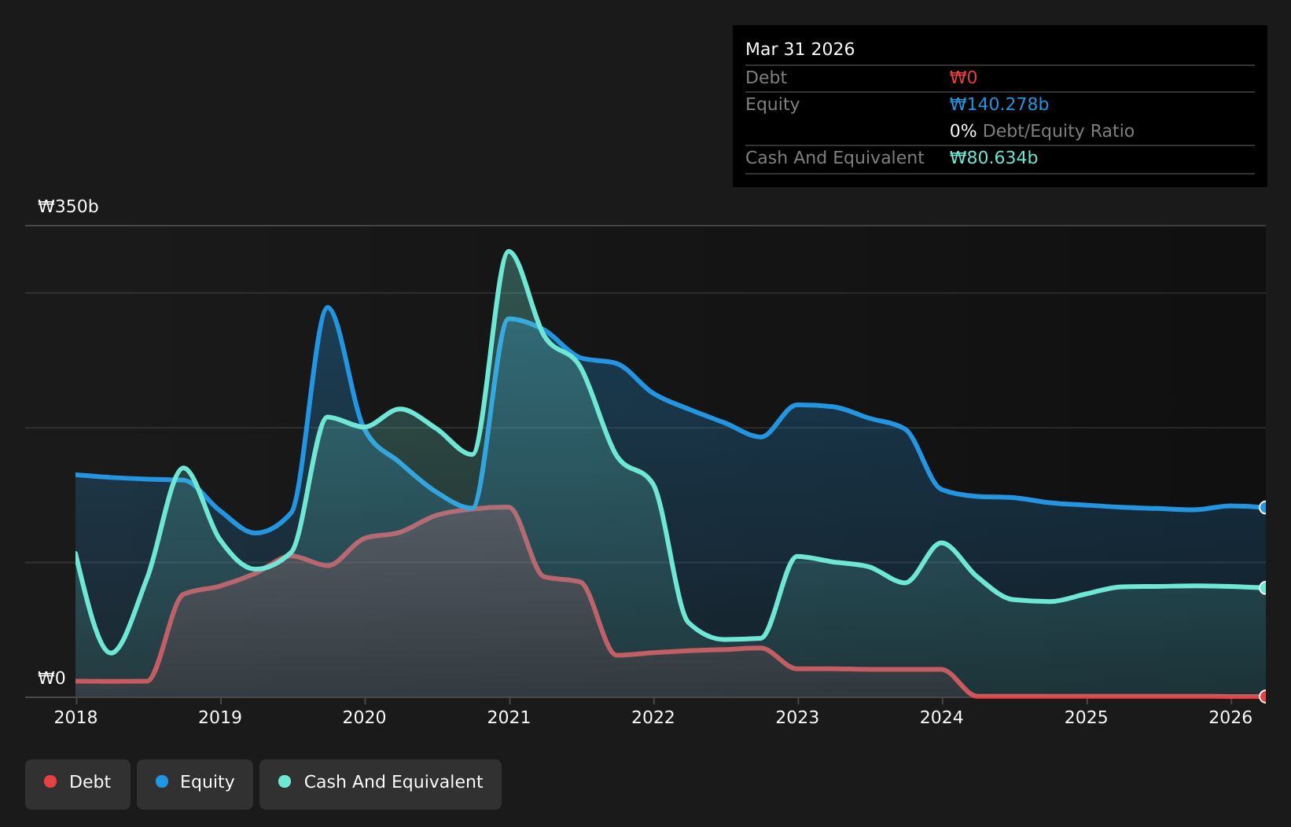Select the red Debt endpoint marker
Image resolution: width=1291 pixels, height=827 pixels.
[1264, 697]
